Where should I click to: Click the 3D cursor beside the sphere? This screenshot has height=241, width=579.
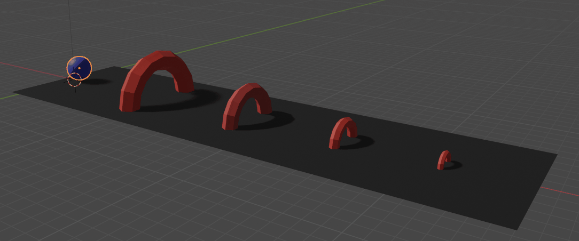click(75, 81)
